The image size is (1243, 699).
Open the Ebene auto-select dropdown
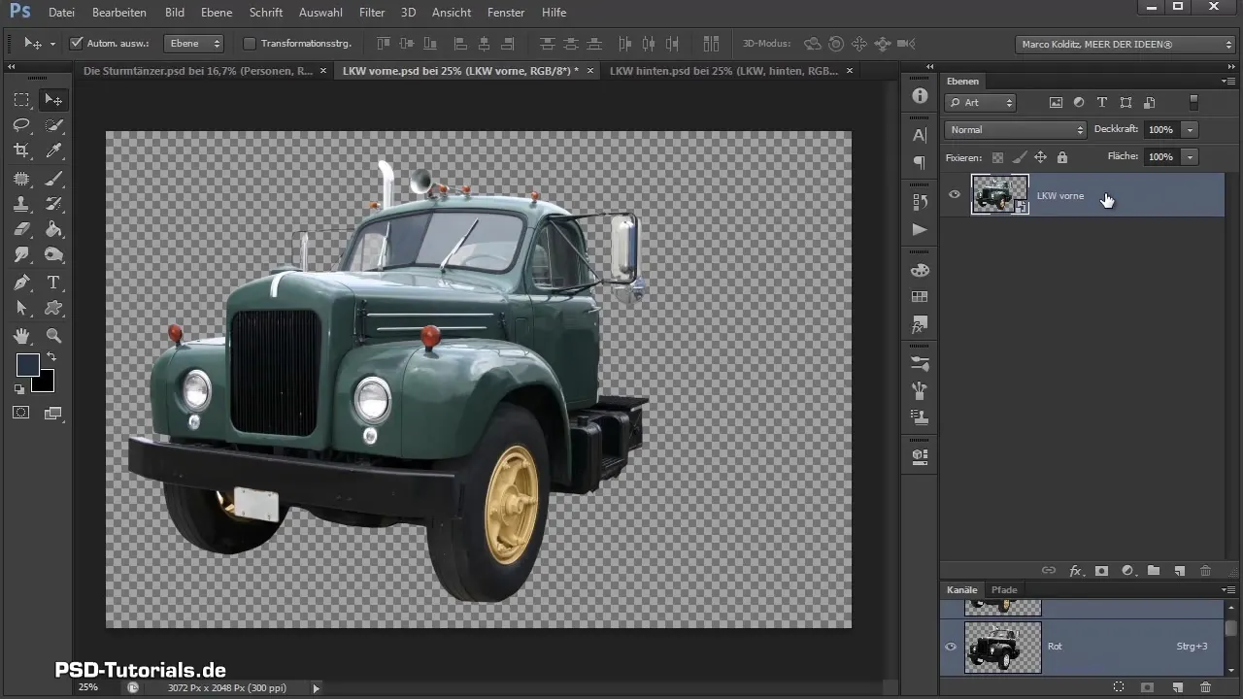tap(193, 44)
